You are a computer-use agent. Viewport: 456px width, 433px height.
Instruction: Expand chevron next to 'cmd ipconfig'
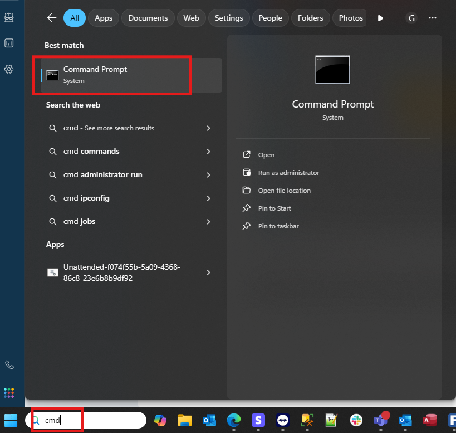point(208,198)
